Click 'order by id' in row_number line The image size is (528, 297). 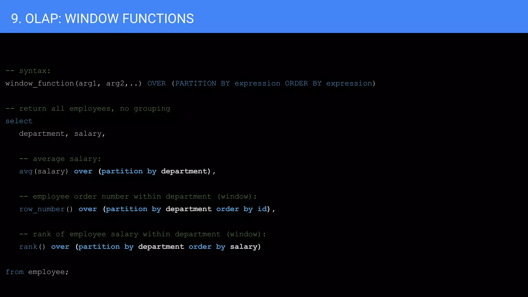coord(242,209)
